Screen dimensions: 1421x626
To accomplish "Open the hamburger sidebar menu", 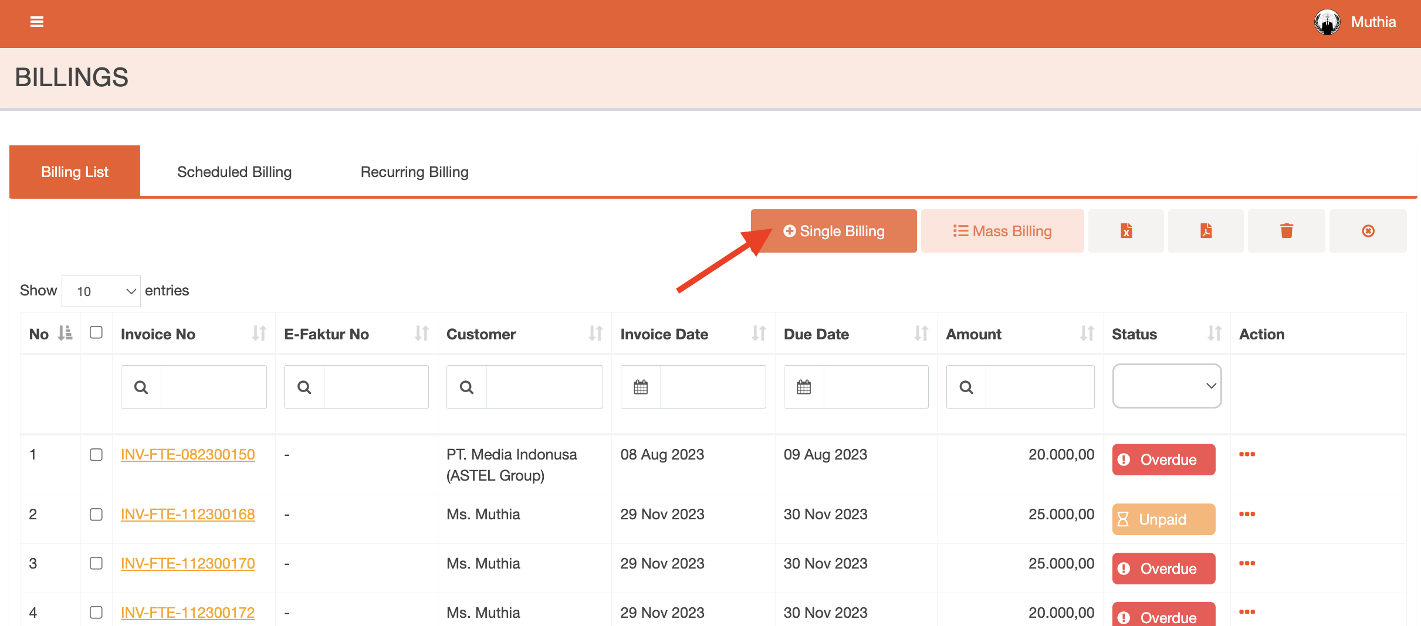I will [x=36, y=22].
